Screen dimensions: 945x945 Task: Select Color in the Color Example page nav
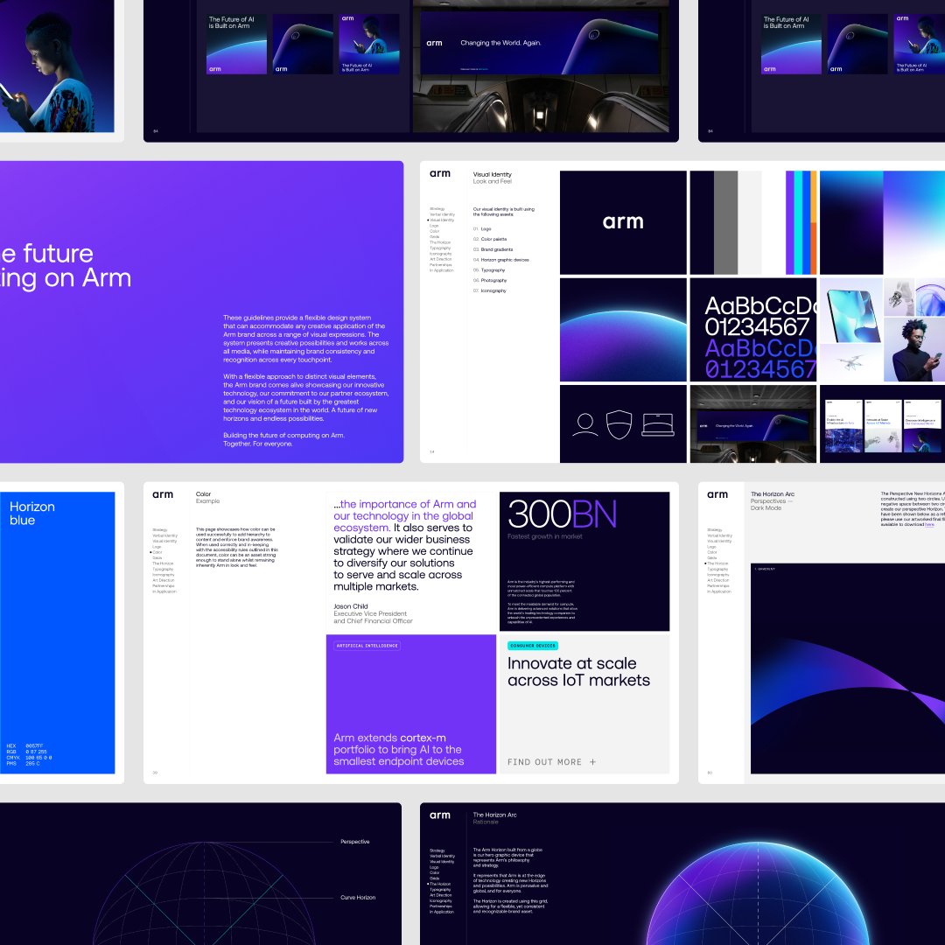pyautogui.click(x=157, y=552)
